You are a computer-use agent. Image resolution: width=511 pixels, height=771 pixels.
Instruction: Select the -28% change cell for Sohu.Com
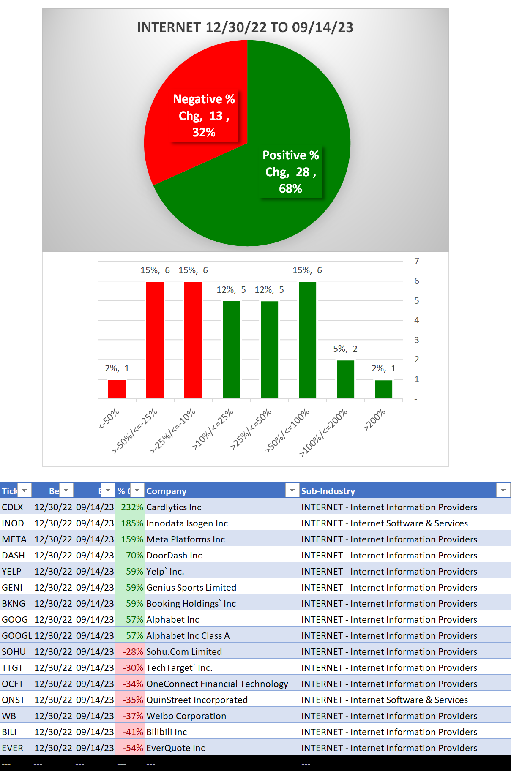point(130,651)
